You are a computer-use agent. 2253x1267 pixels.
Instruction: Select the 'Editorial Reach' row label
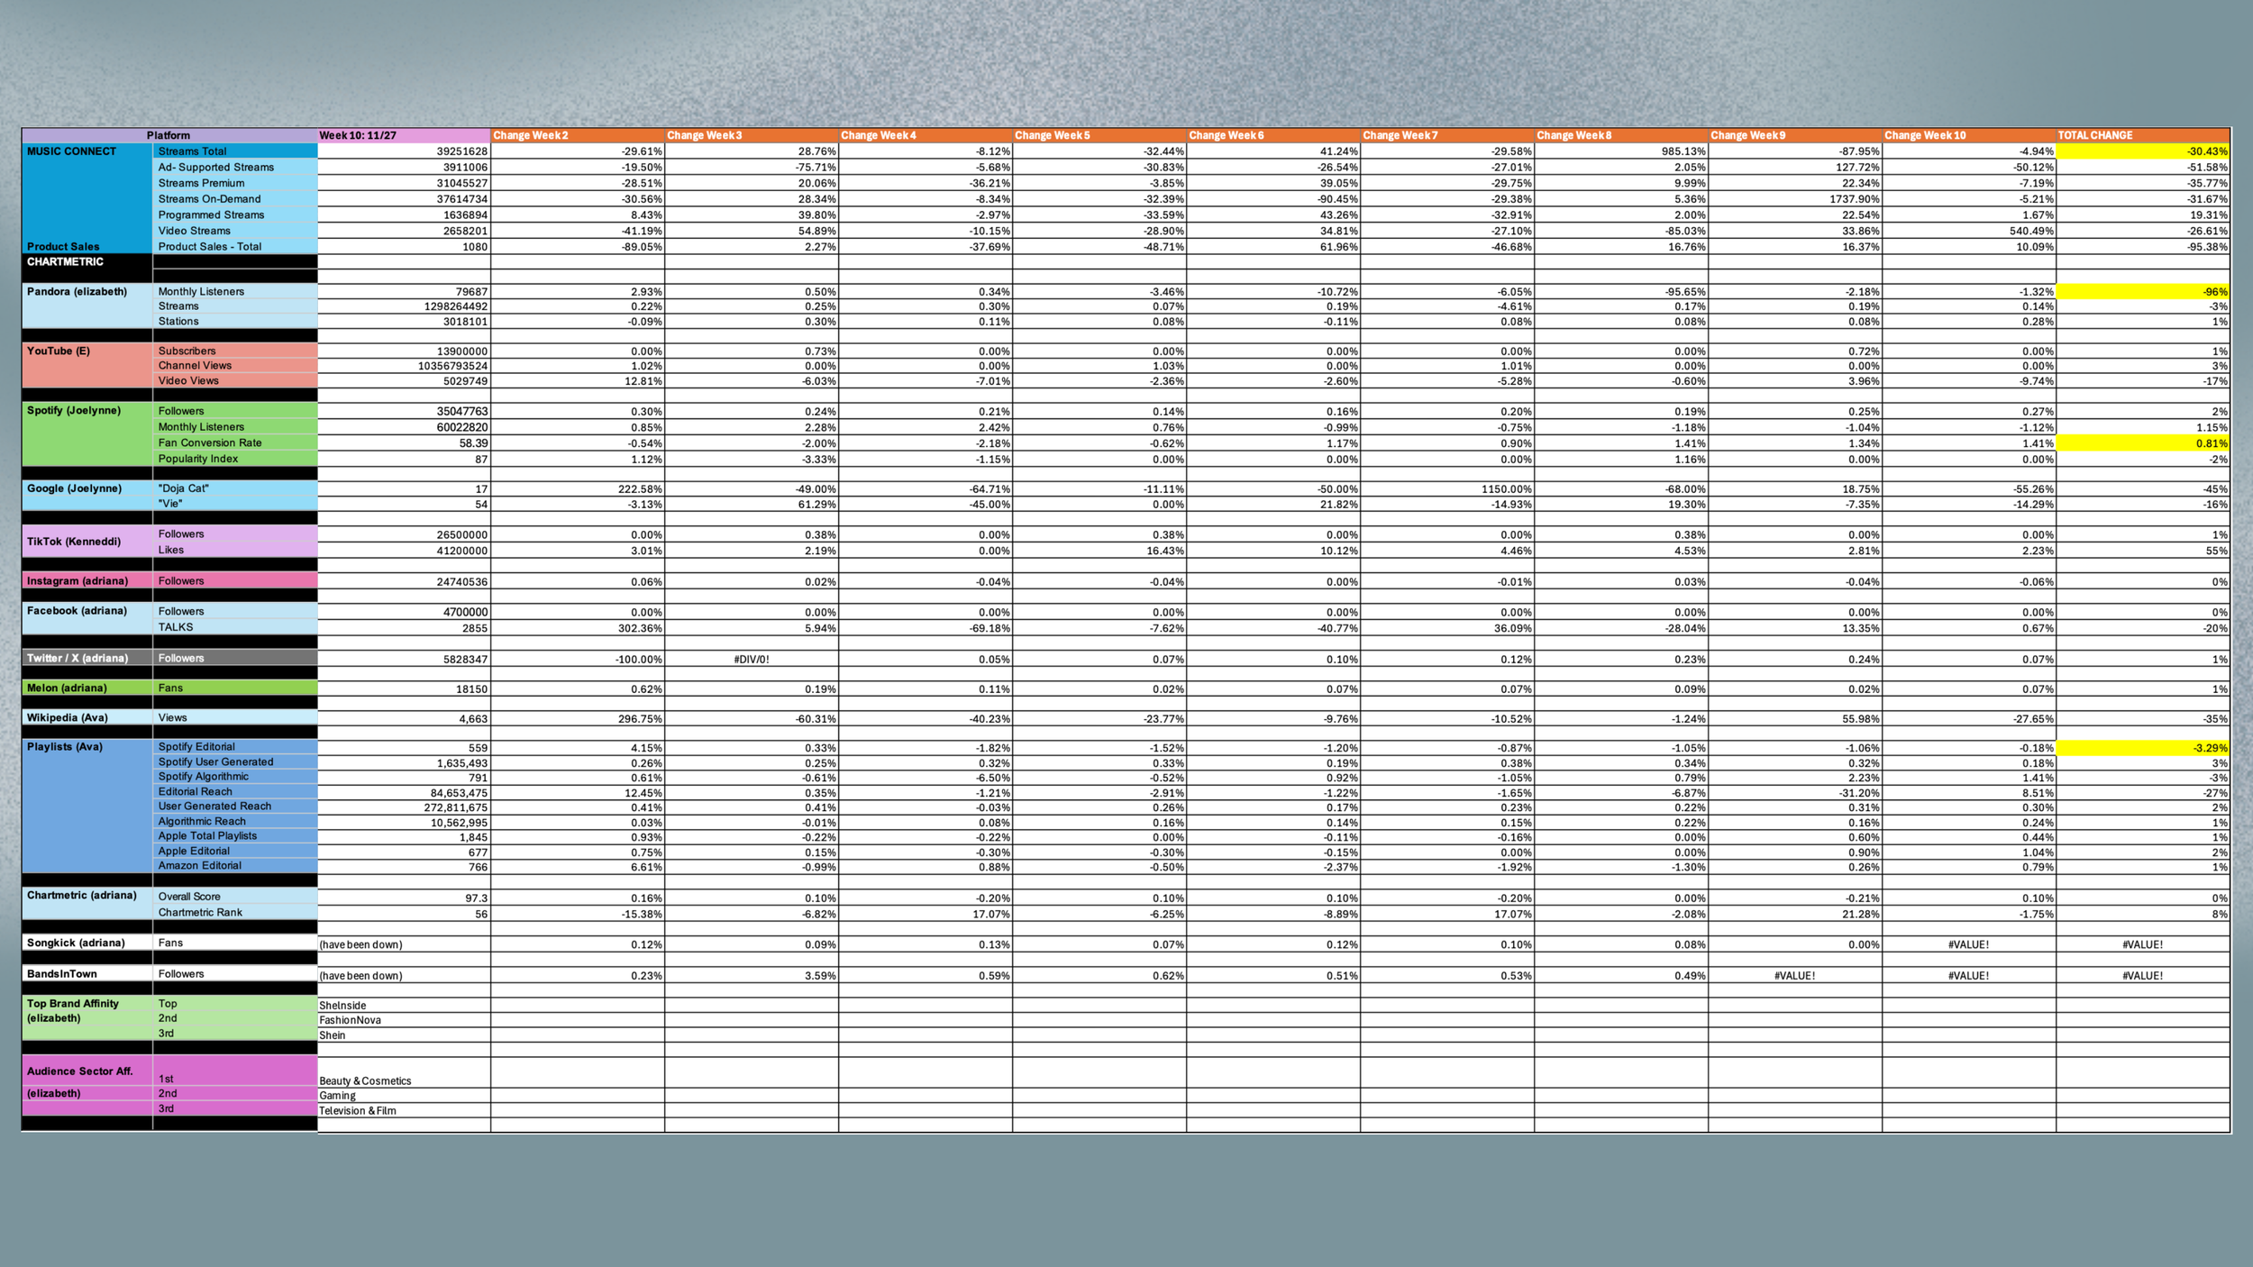[235, 792]
